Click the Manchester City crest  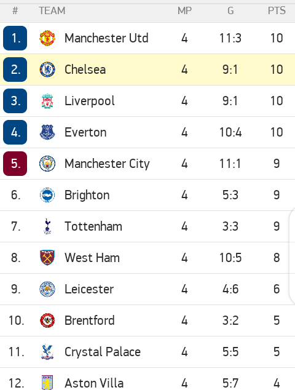click(47, 164)
